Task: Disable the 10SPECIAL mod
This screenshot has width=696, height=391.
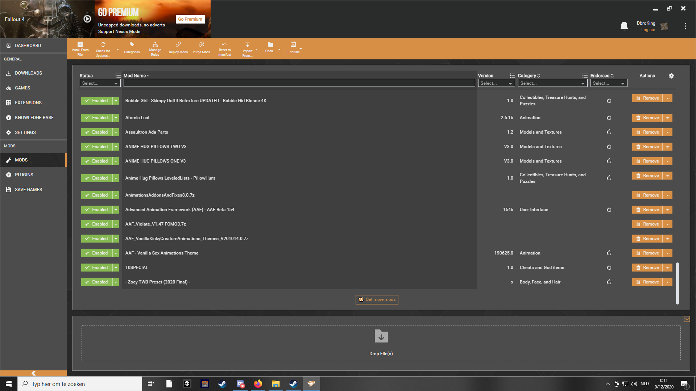Action: [97, 268]
